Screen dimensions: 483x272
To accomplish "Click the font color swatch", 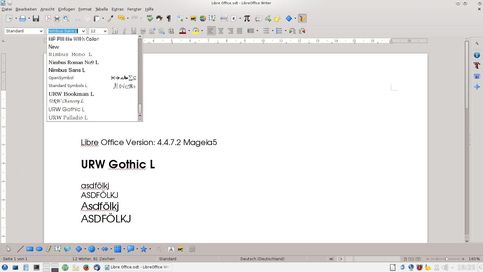I will point(183,31).
